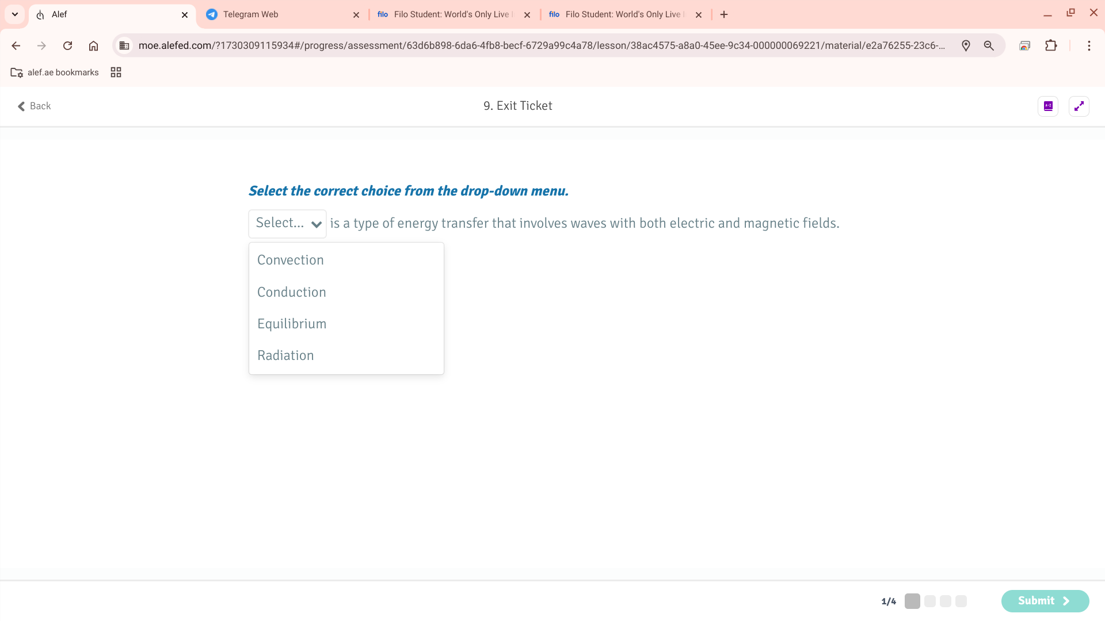Click the location pin icon in address bar
This screenshot has height=621, width=1105.
coord(966,45)
